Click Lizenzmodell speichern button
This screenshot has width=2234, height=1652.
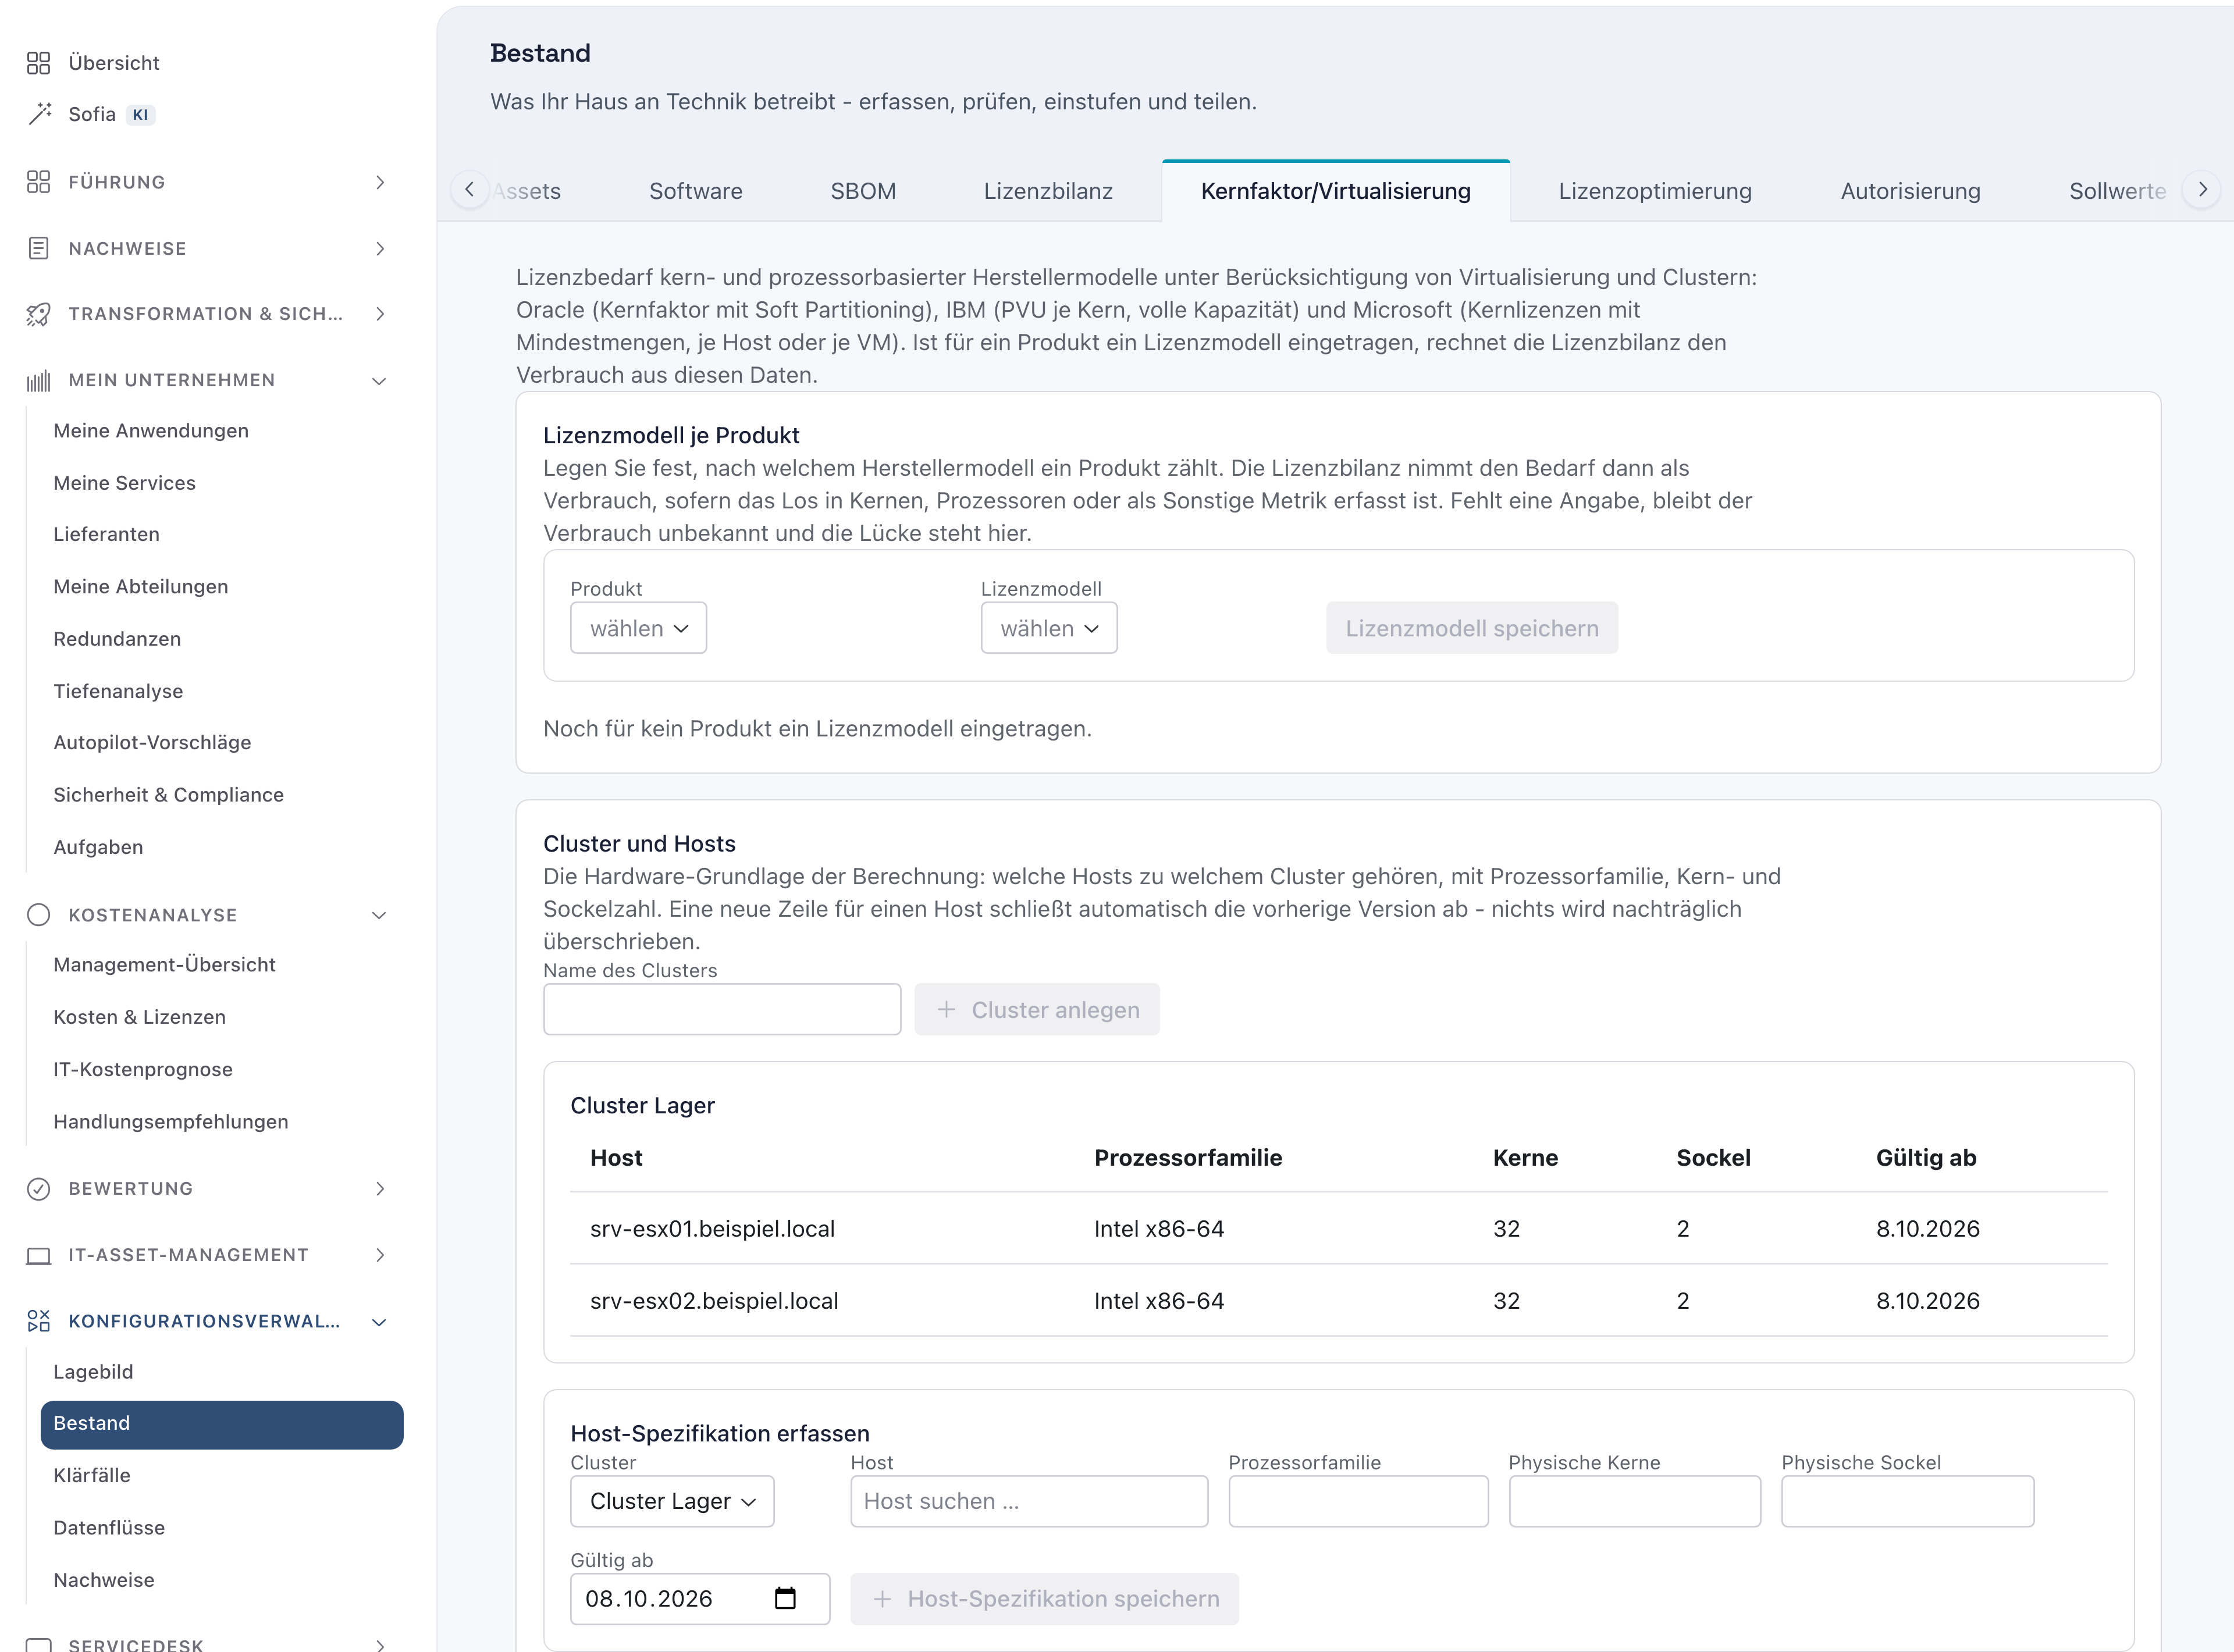[1472, 628]
